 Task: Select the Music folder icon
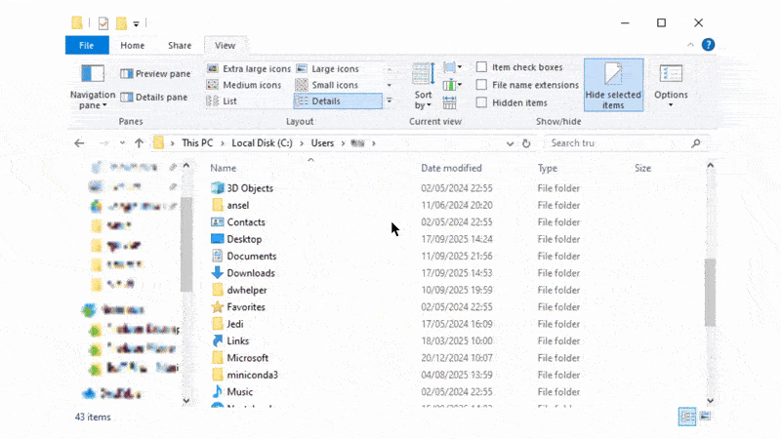[217, 392]
